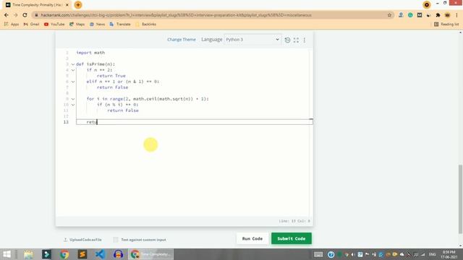The height and width of the screenshot is (260, 463).
Task: Fold the elif block on line 6
Action: point(73,82)
